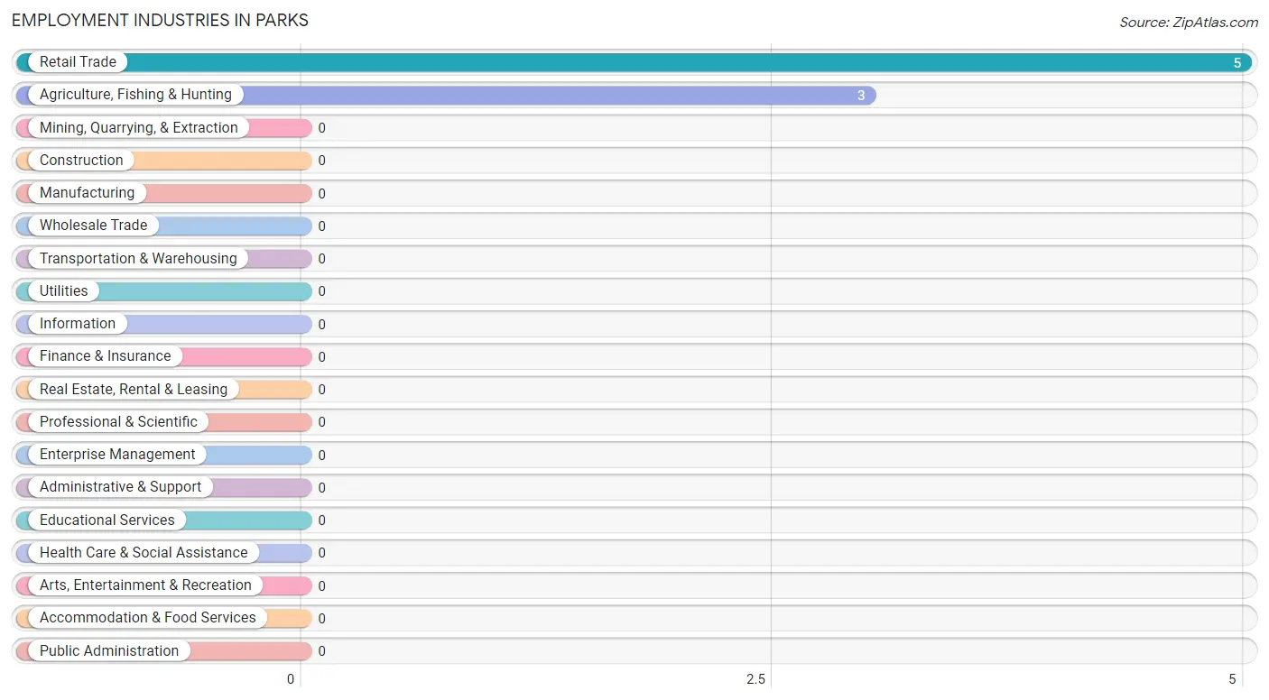Click the Mining, Quarrying, & Extraction label
The width and height of the screenshot is (1269, 700).
click(x=139, y=128)
